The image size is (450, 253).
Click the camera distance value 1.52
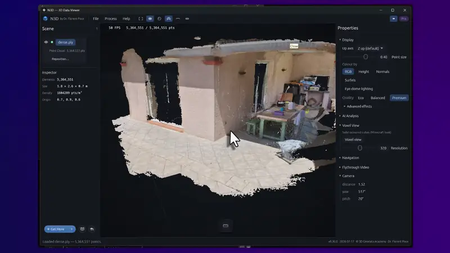click(362, 184)
